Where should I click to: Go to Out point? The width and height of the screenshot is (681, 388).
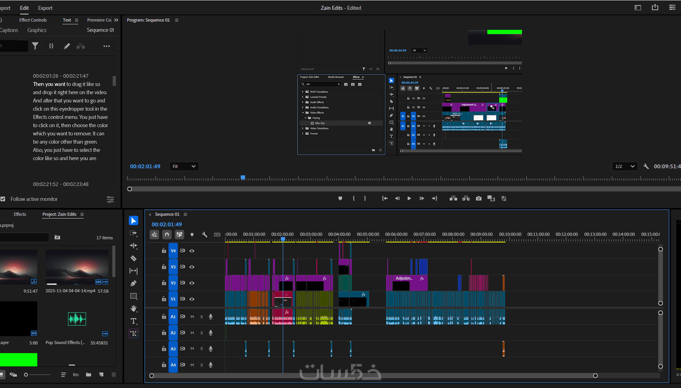click(x=435, y=198)
